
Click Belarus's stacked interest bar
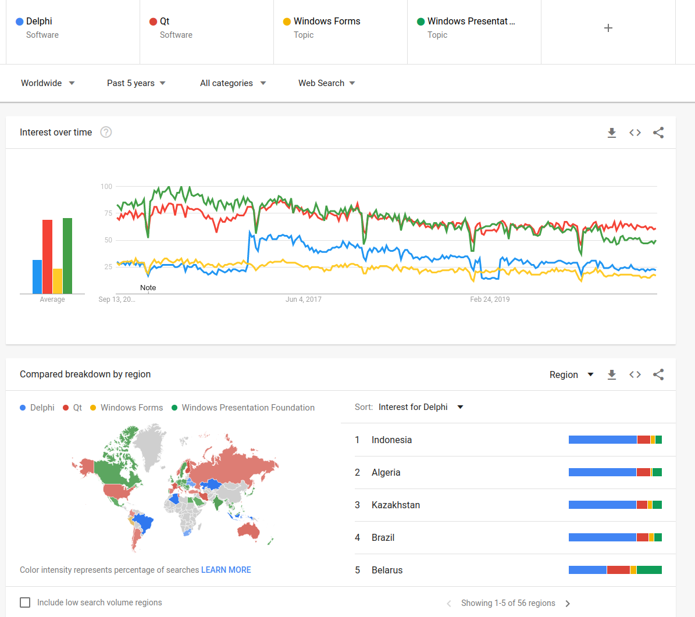click(615, 570)
